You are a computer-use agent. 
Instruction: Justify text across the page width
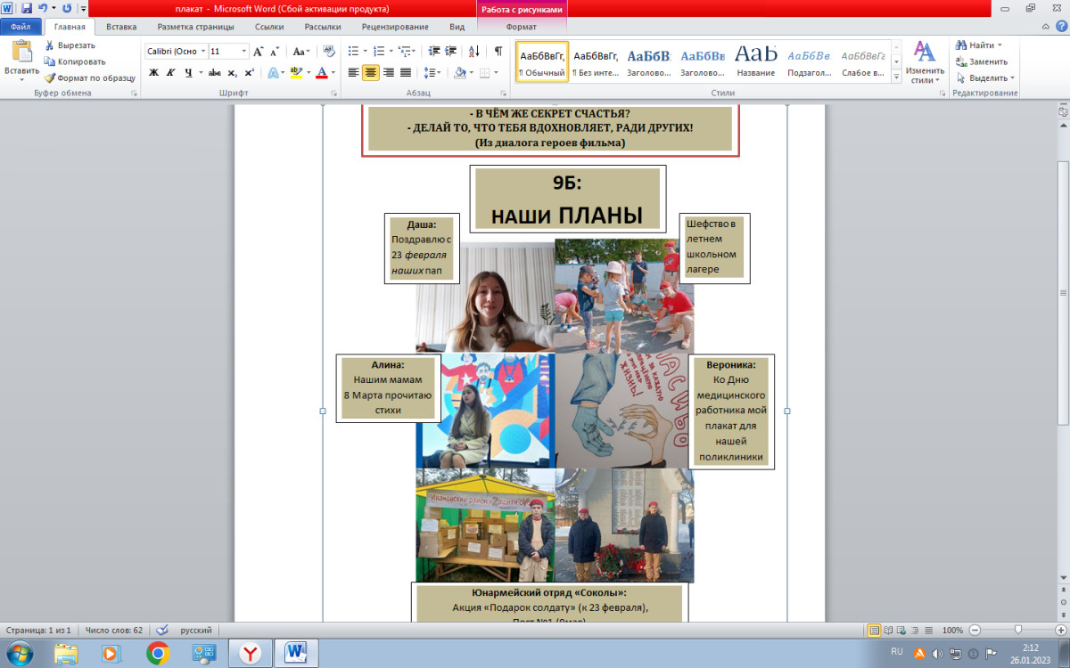click(x=406, y=73)
